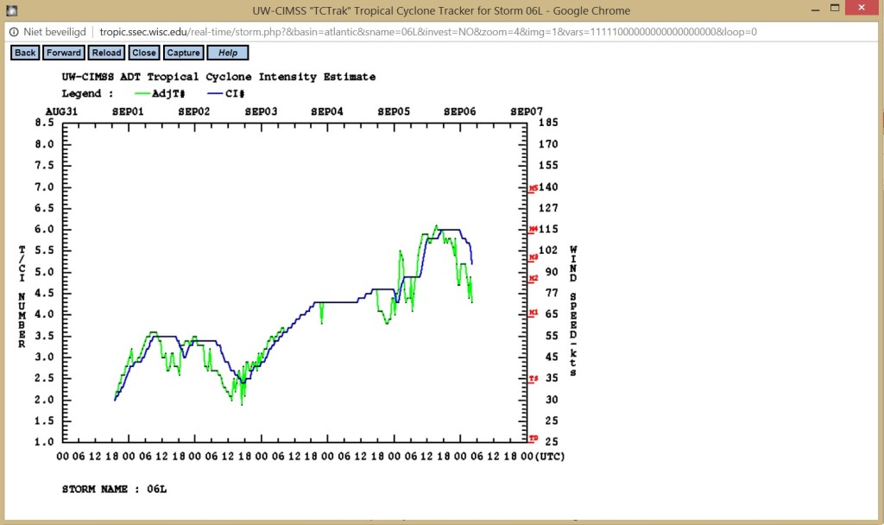Screen dimensions: 884x525
Task: Click the site info icon beside Niet beveiligd
Action: pyautogui.click(x=14, y=31)
